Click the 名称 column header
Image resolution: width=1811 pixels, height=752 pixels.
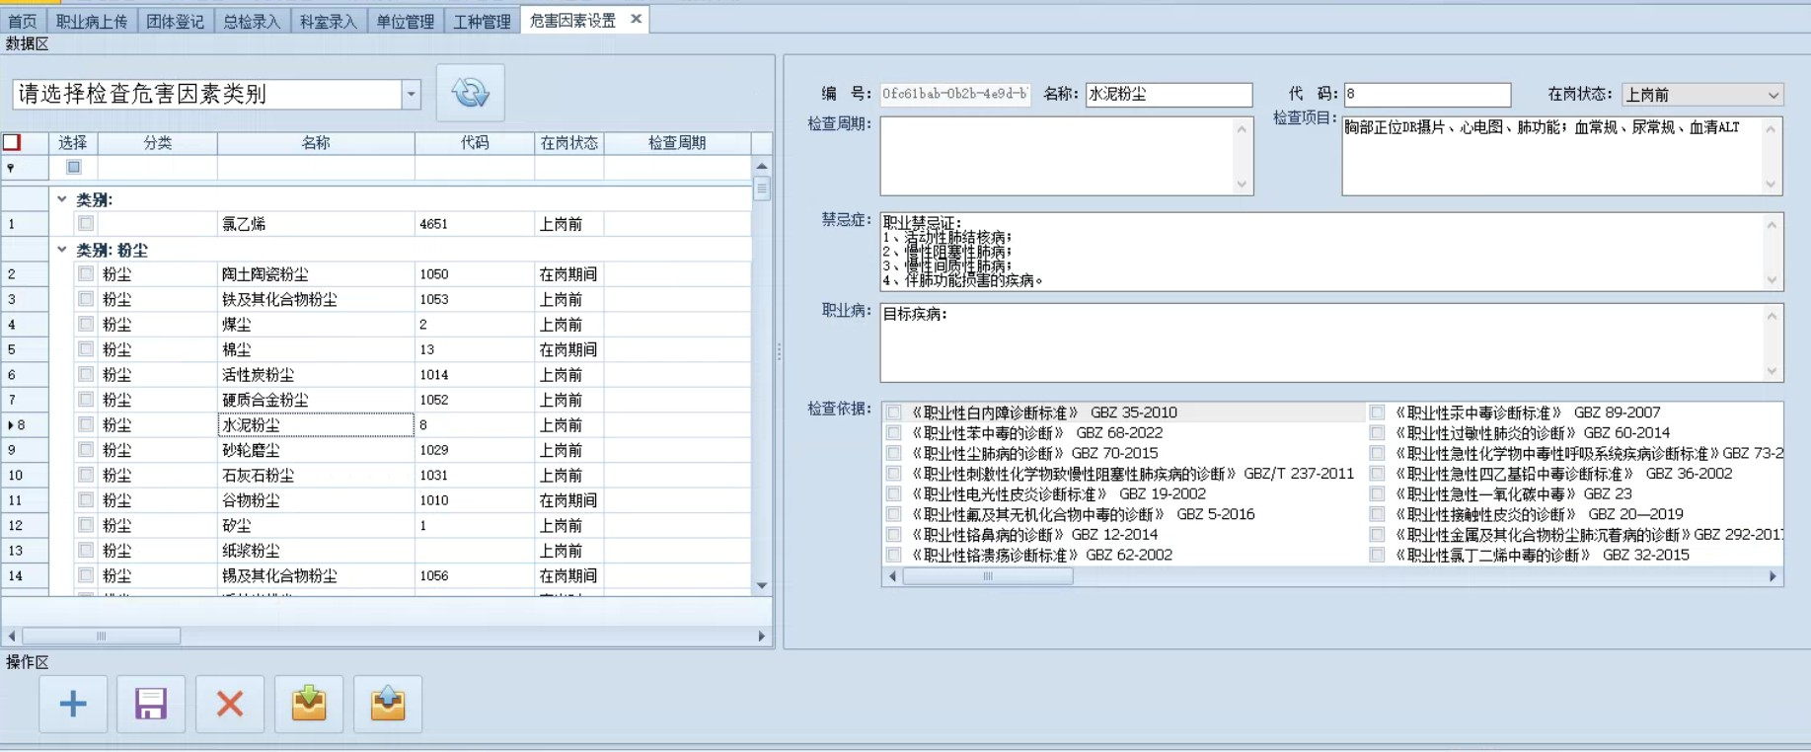(315, 143)
